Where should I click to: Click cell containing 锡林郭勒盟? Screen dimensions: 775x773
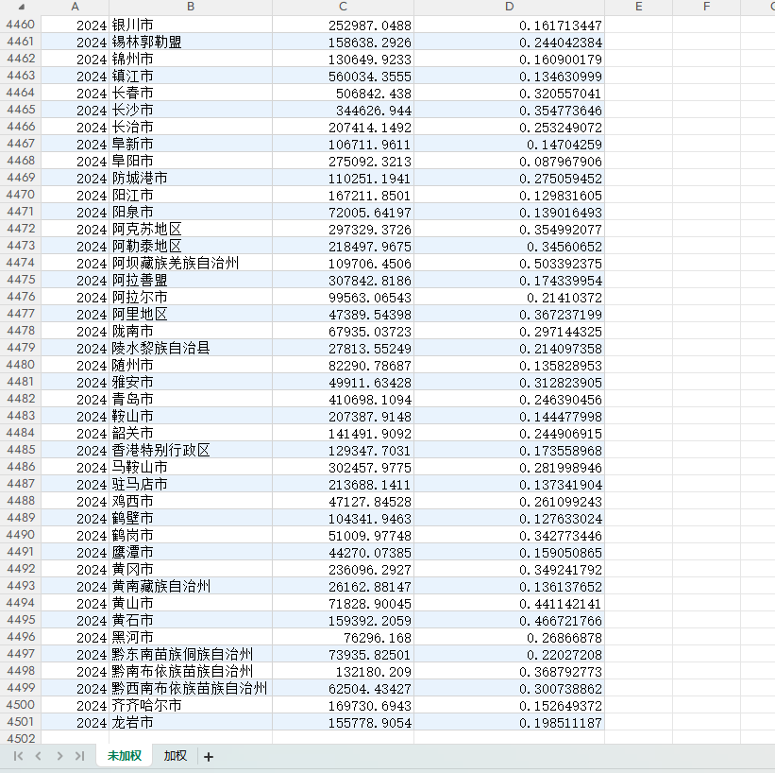coord(191,42)
